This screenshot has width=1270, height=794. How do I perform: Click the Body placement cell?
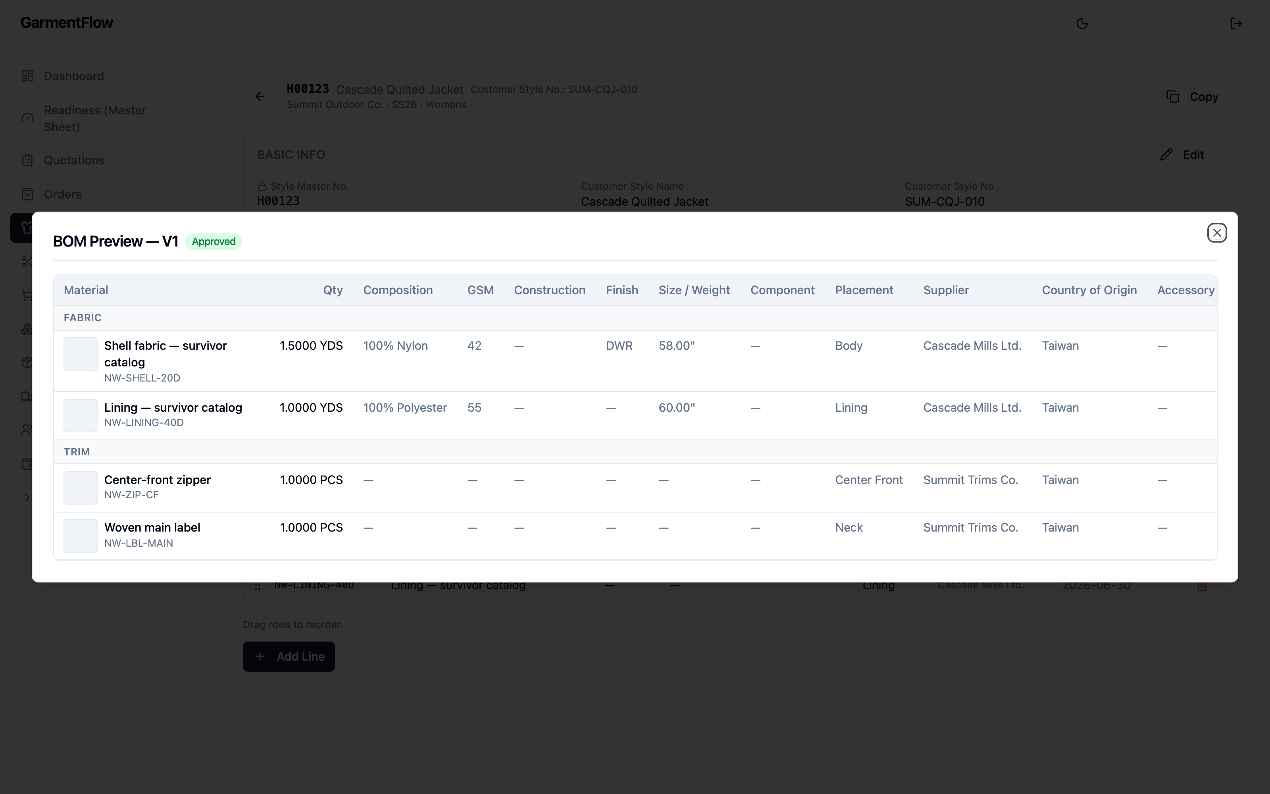coord(849,346)
